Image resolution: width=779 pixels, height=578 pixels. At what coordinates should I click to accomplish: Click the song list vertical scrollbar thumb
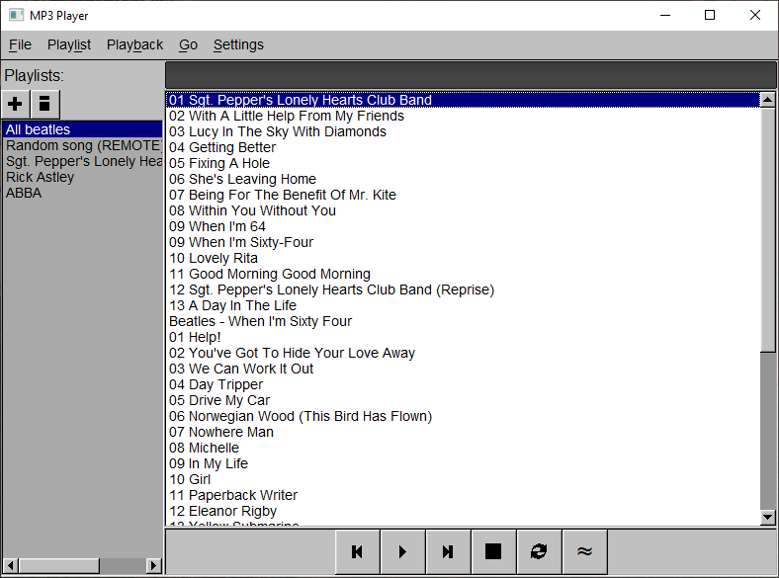(x=767, y=230)
